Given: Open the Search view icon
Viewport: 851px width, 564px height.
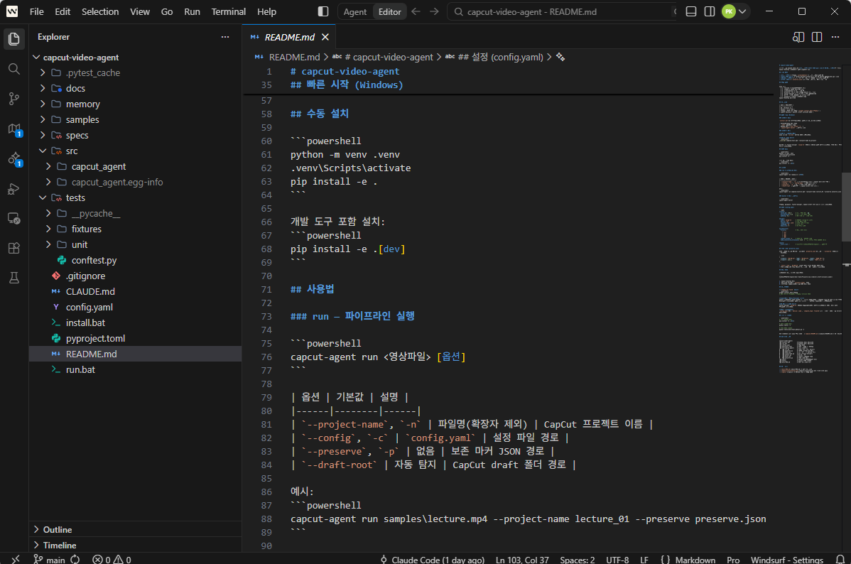Looking at the screenshot, I should pyautogui.click(x=14, y=69).
